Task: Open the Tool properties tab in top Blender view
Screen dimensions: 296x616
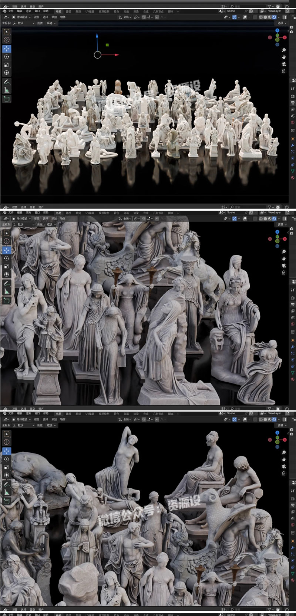Action: (293, 88)
